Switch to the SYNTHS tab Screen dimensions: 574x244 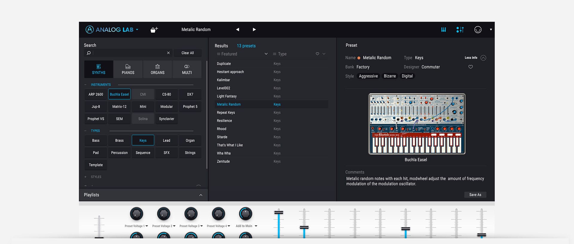tap(99, 69)
